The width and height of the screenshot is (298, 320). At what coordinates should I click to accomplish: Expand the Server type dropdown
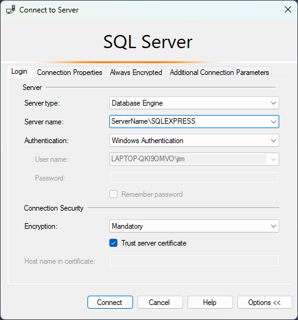[x=274, y=103]
